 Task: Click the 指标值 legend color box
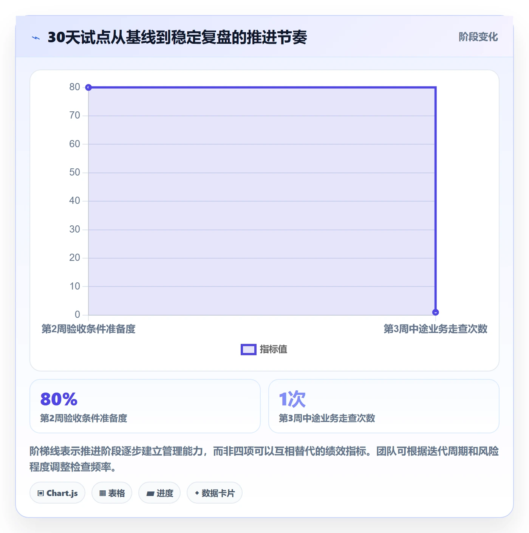click(249, 350)
